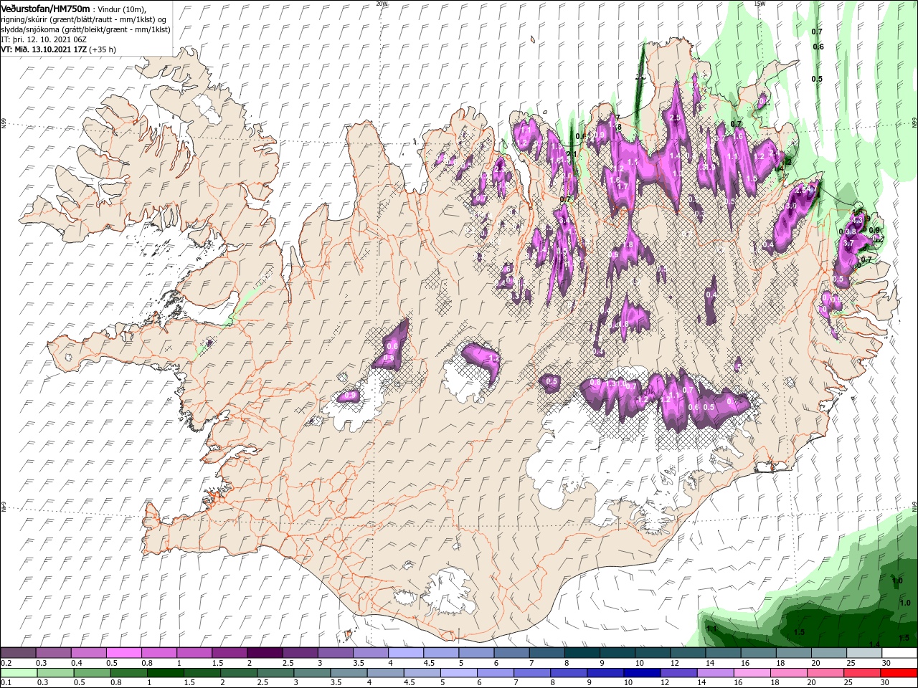Select upper legend dark teal swatch between 8 and 9
The height and width of the screenshot is (688, 918).
click(x=582, y=653)
